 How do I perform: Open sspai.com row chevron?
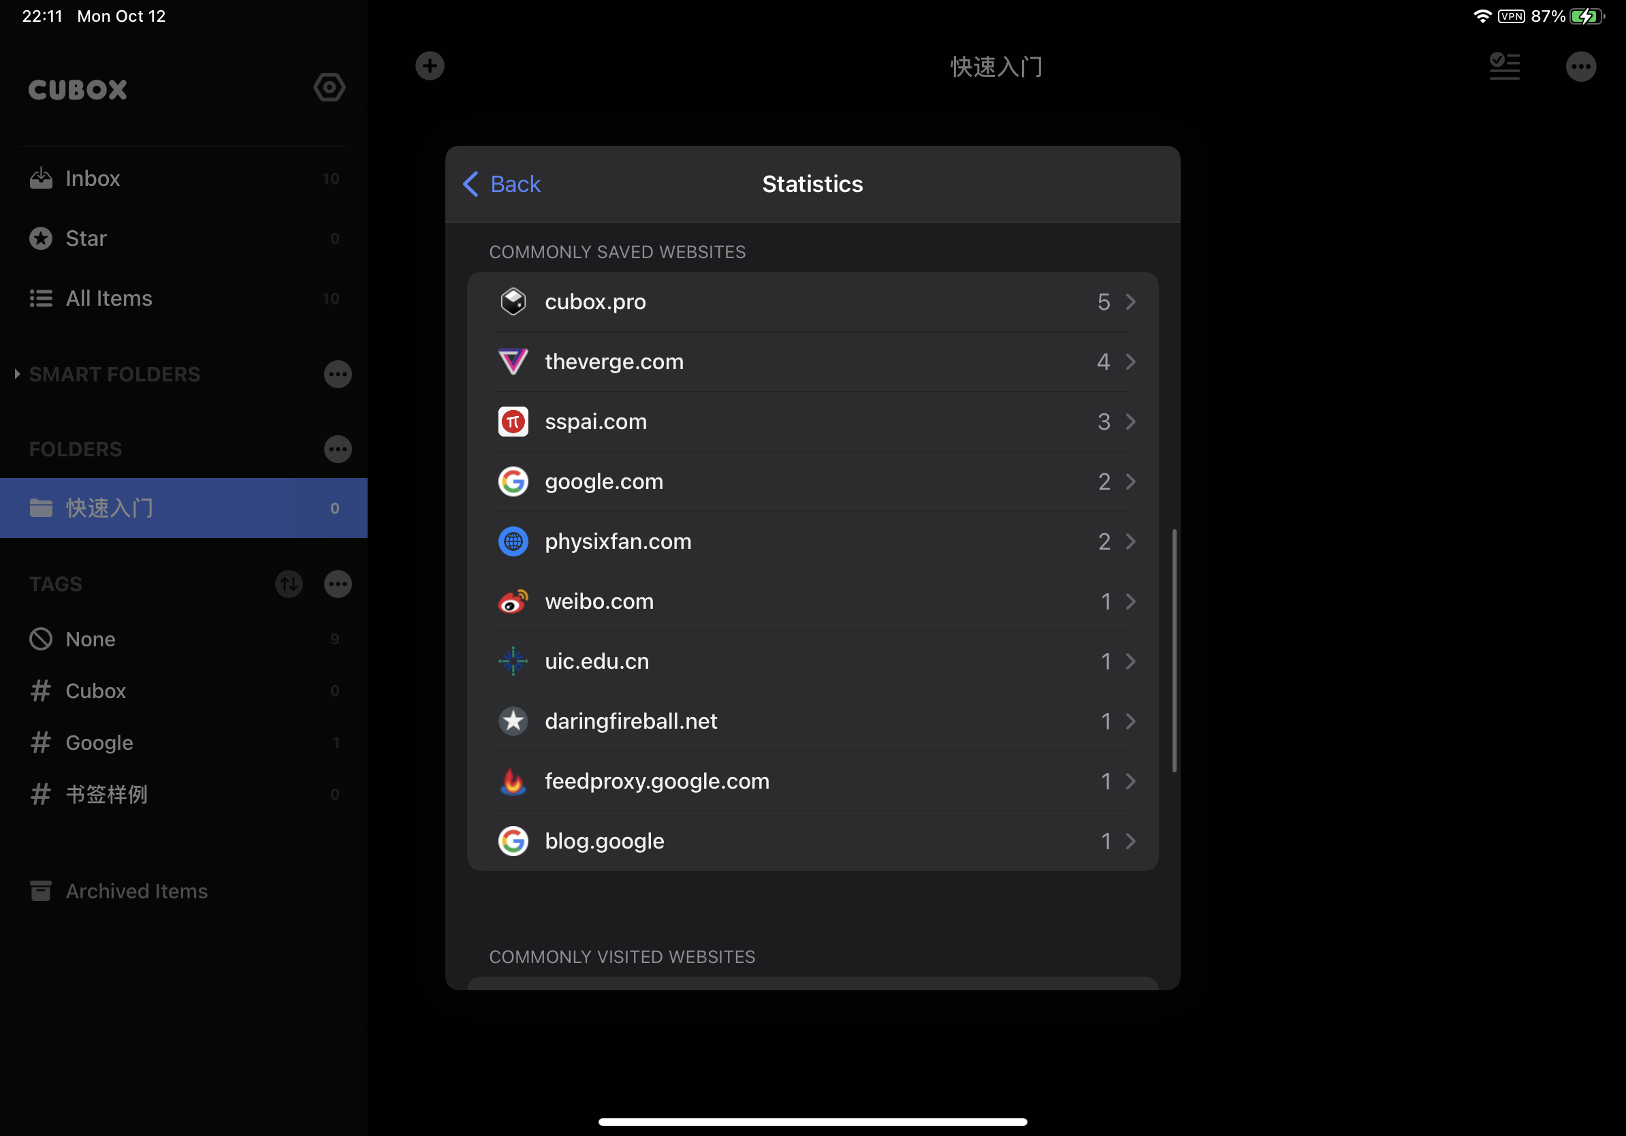[1131, 422]
